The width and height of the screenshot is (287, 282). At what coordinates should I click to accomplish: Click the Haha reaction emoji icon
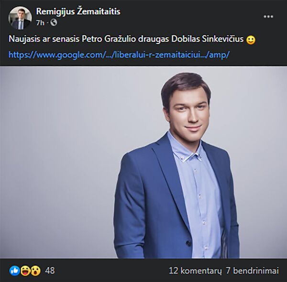25,271
